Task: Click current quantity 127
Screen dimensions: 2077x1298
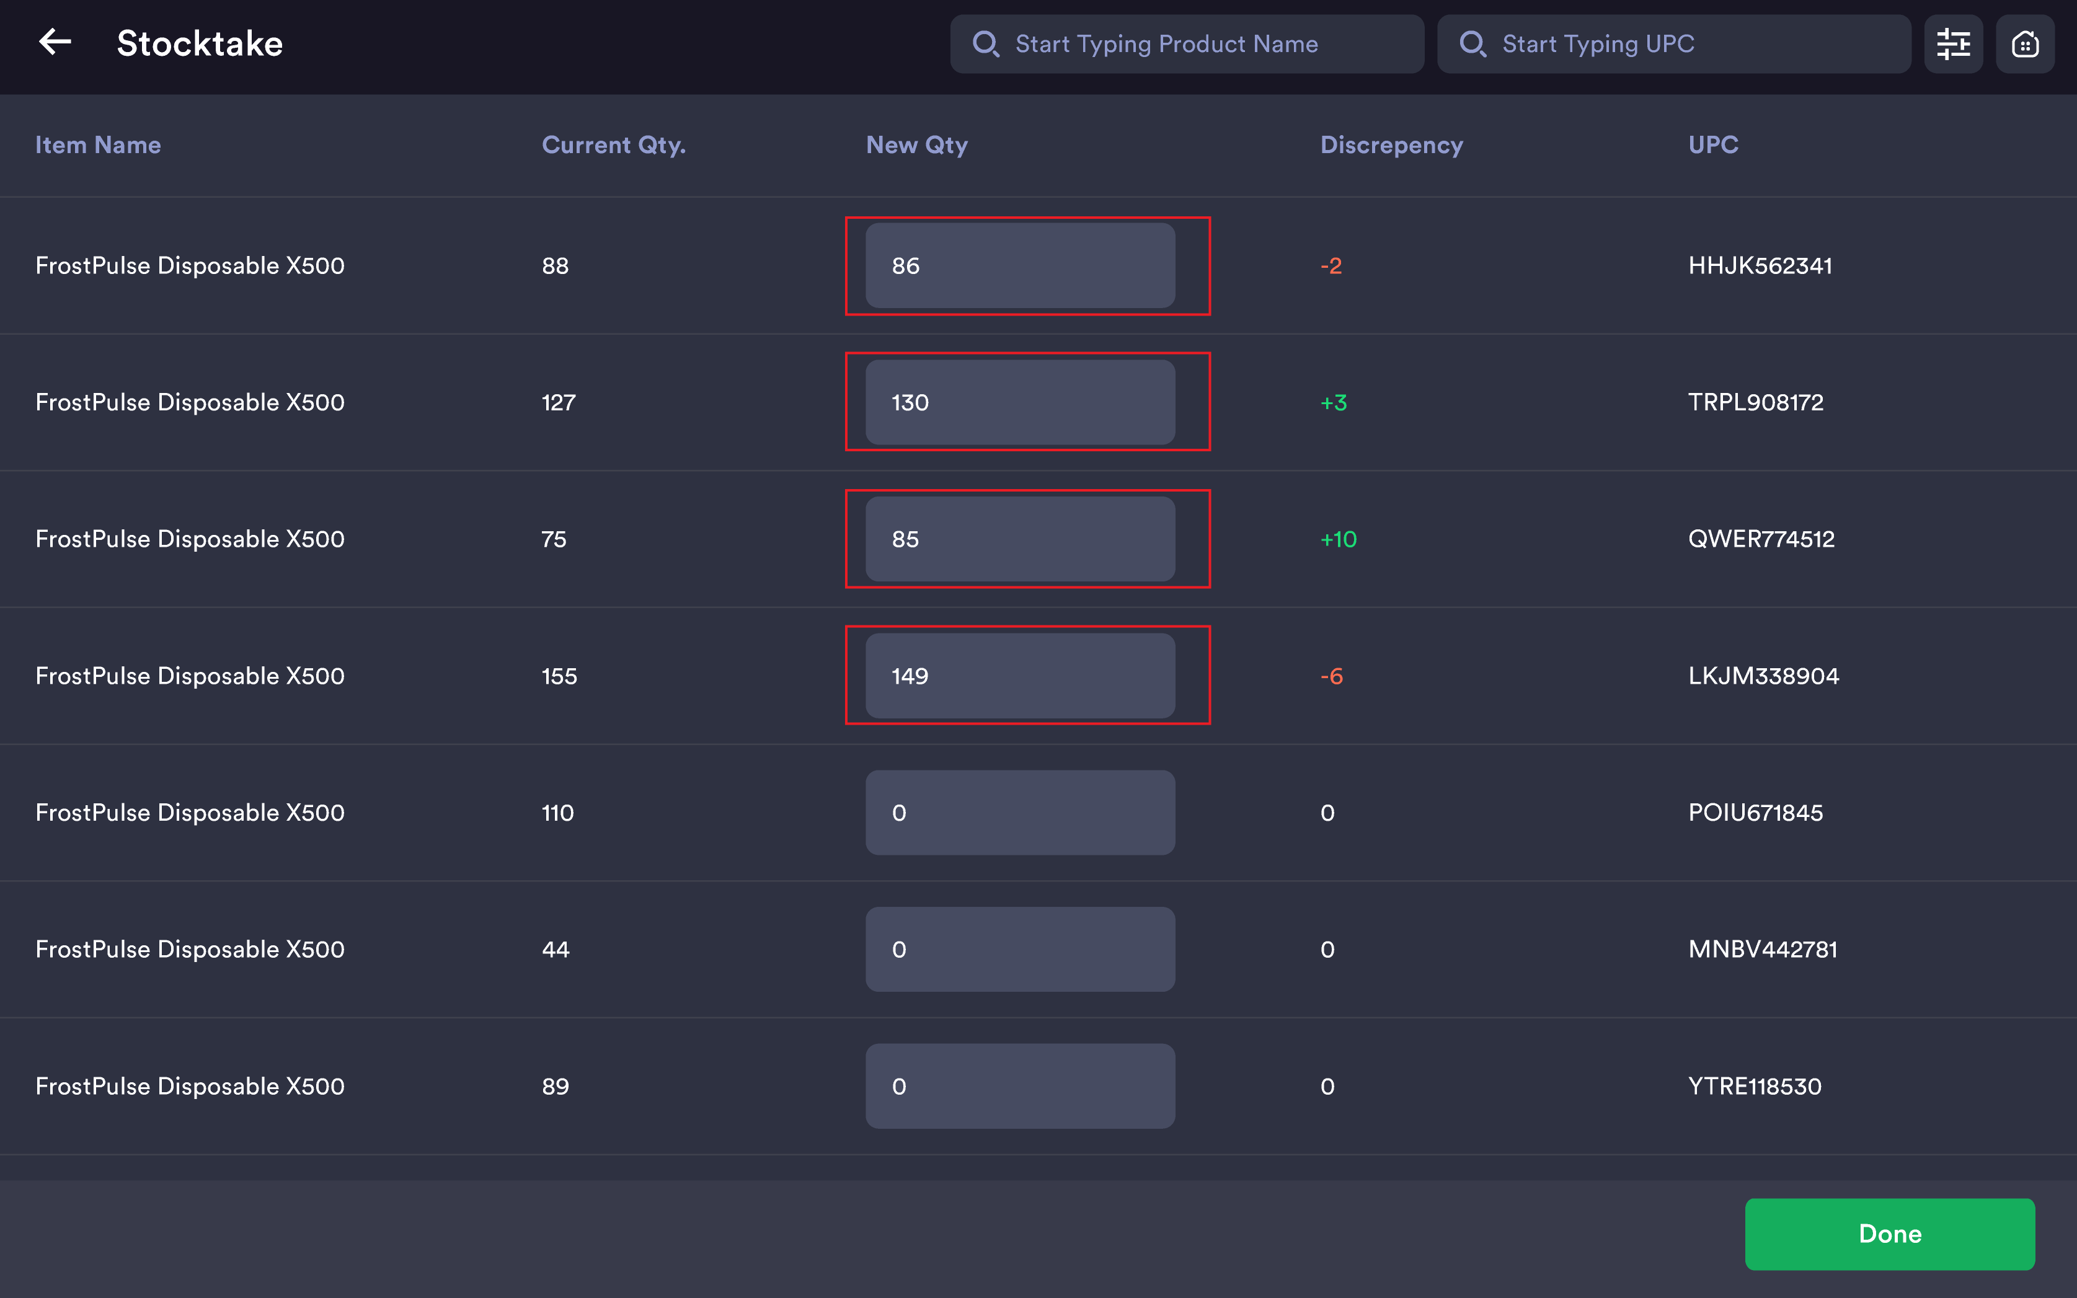Action: click(559, 403)
